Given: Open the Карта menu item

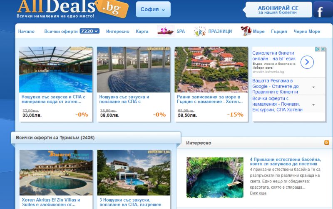Looking at the screenshot, I should (x=142, y=31).
